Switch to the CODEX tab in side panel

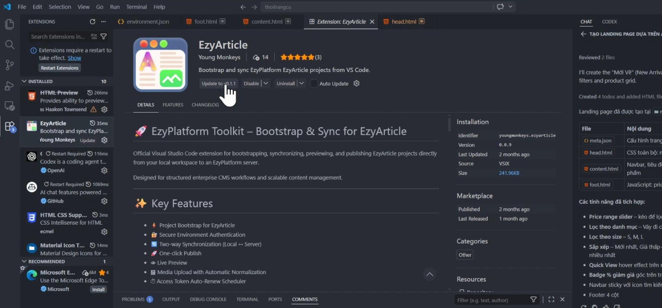click(x=609, y=22)
